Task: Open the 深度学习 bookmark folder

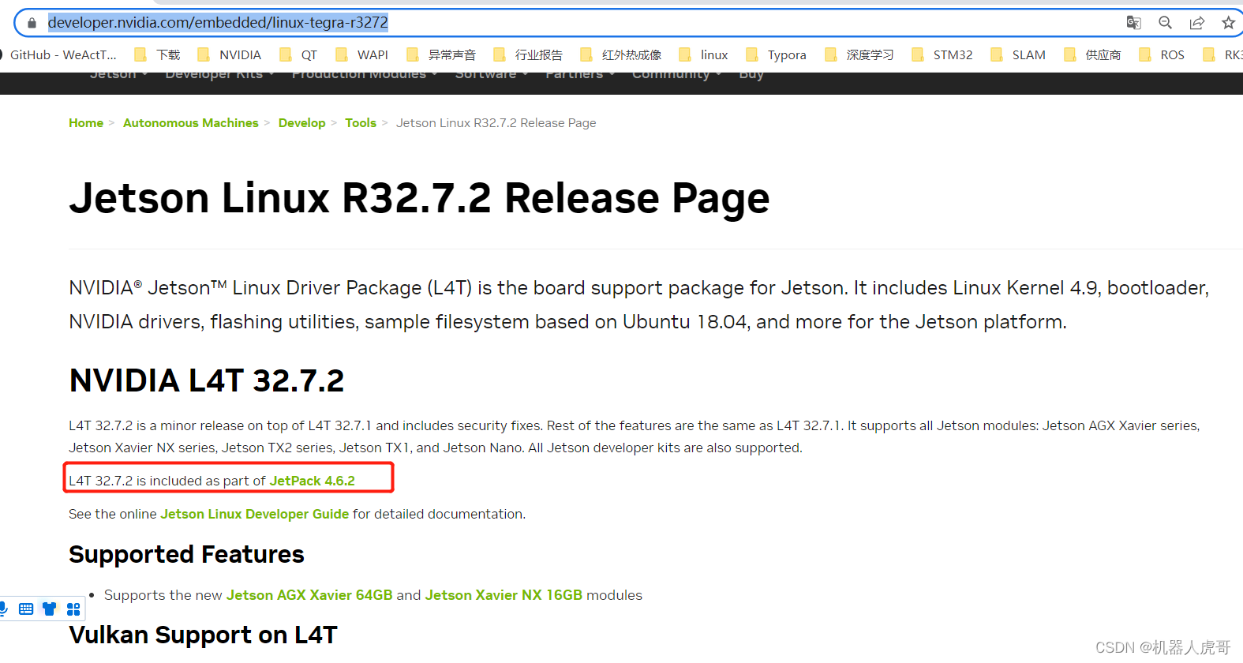Action: 859,54
